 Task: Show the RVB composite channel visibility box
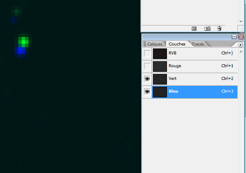(147, 54)
